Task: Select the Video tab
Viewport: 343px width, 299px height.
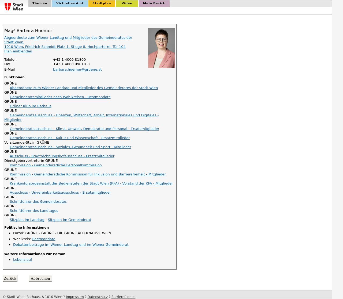Action: [127, 3]
